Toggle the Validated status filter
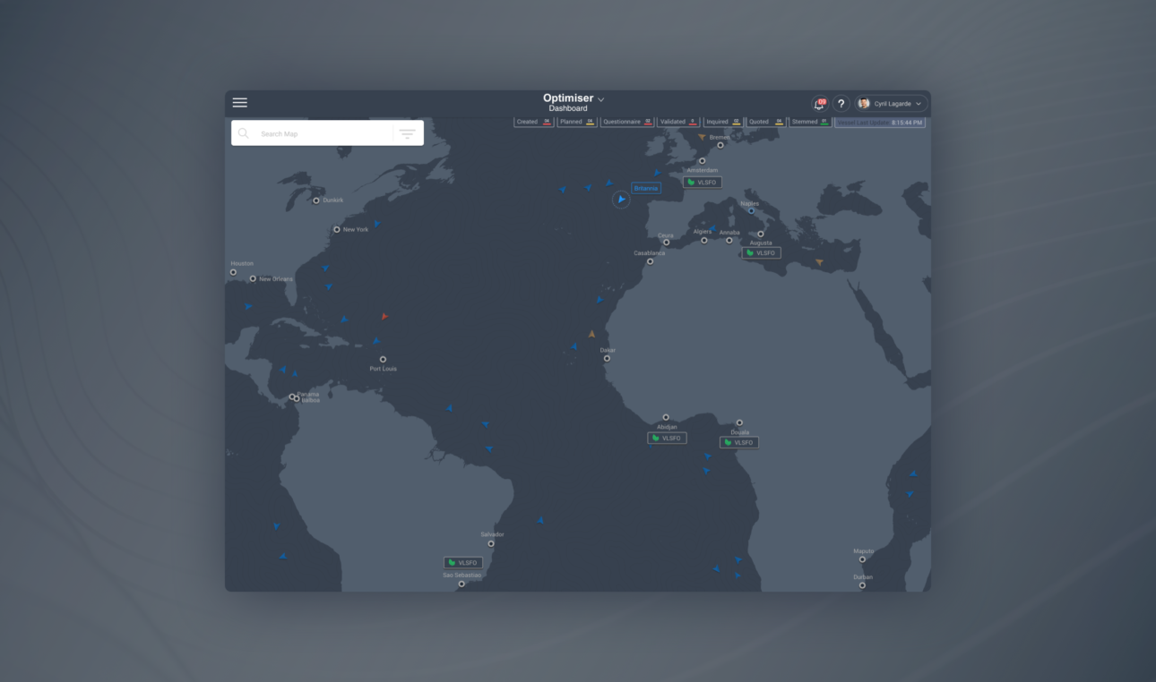This screenshot has height=682, width=1156. click(x=678, y=122)
